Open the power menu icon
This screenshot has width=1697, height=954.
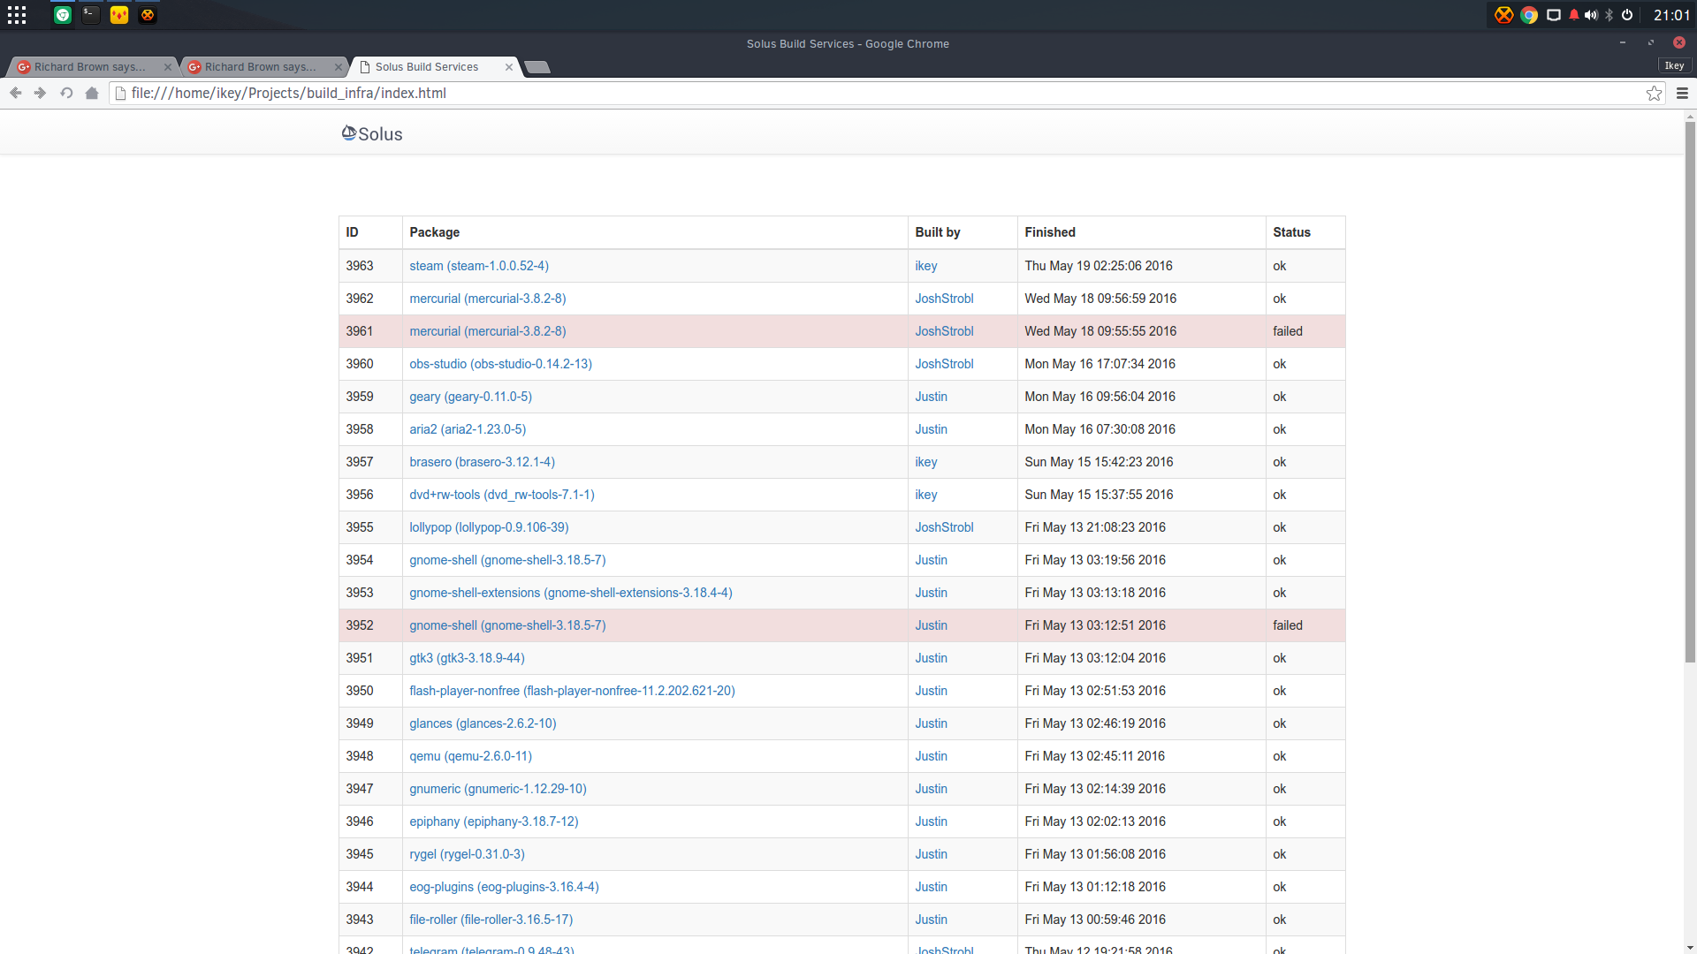[x=1627, y=15]
